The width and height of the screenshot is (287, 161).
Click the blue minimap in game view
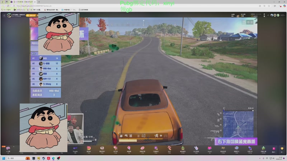pos(238,124)
